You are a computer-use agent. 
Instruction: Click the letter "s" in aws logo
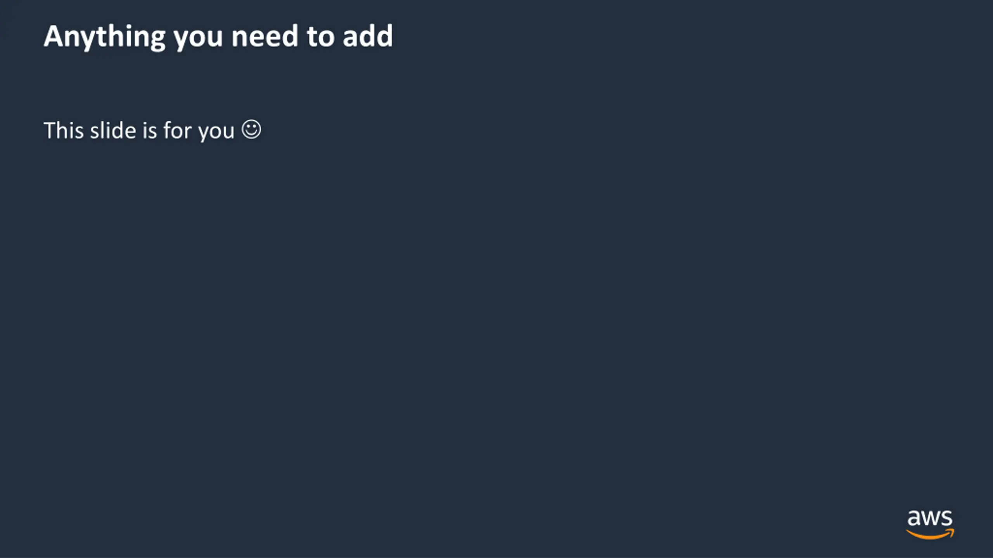(x=947, y=519)
